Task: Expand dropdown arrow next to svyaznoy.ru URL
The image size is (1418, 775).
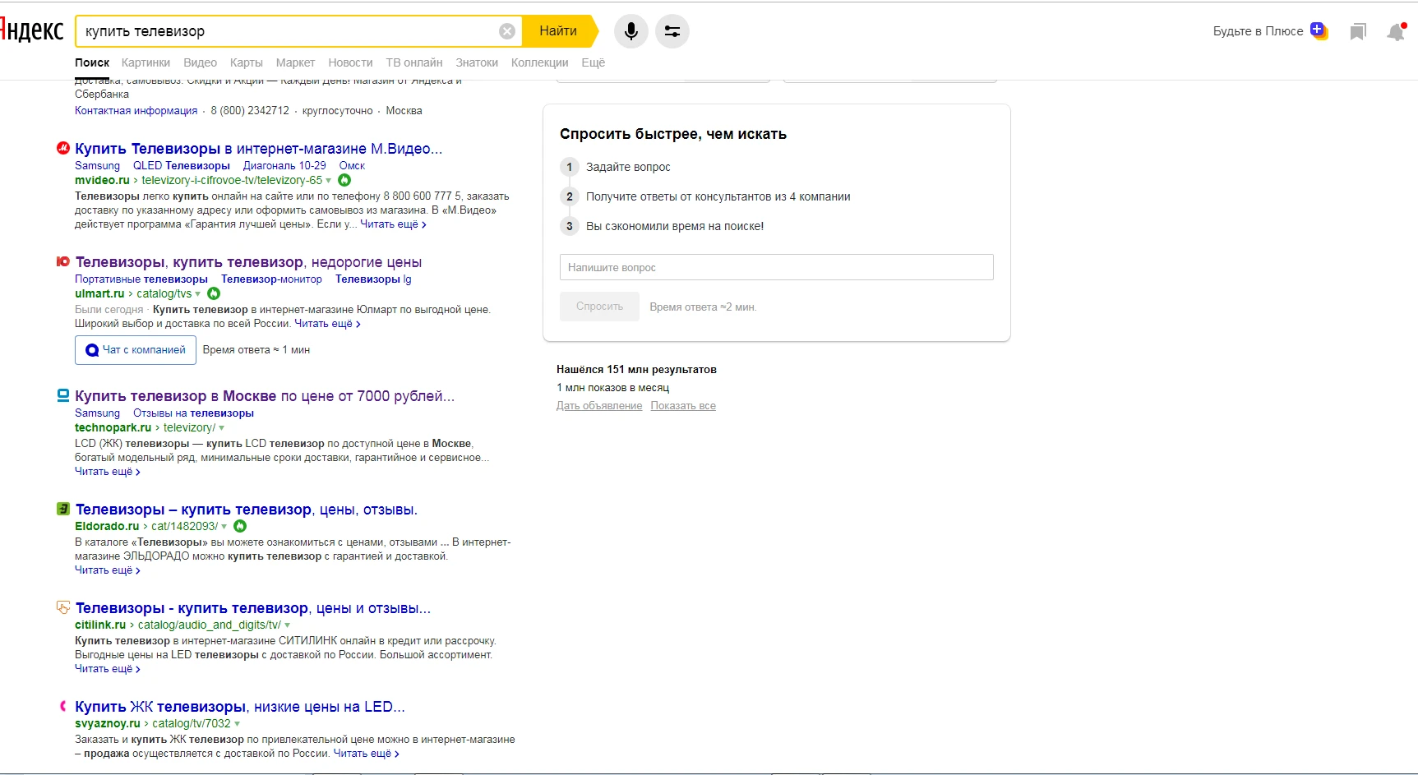Action: (238, 724)
